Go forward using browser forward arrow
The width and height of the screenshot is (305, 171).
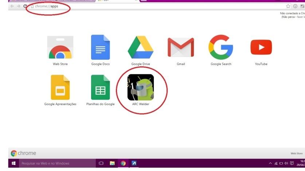[19, 6]
